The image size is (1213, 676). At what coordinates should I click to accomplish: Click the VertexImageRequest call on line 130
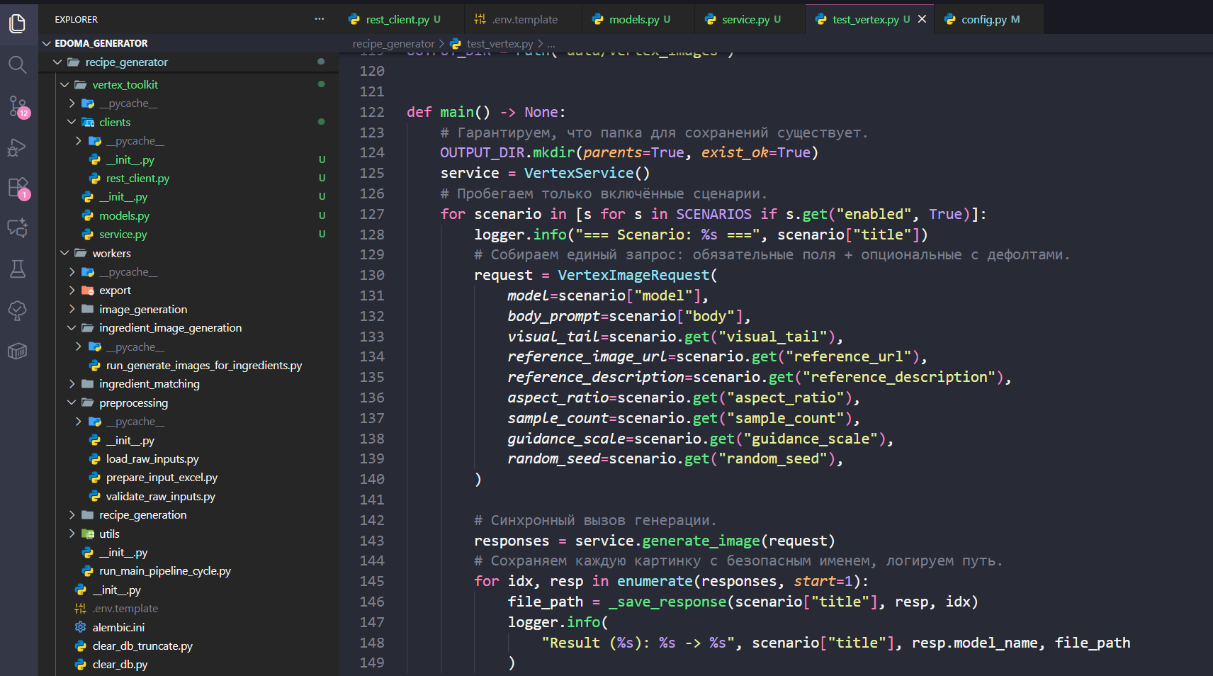633,275
